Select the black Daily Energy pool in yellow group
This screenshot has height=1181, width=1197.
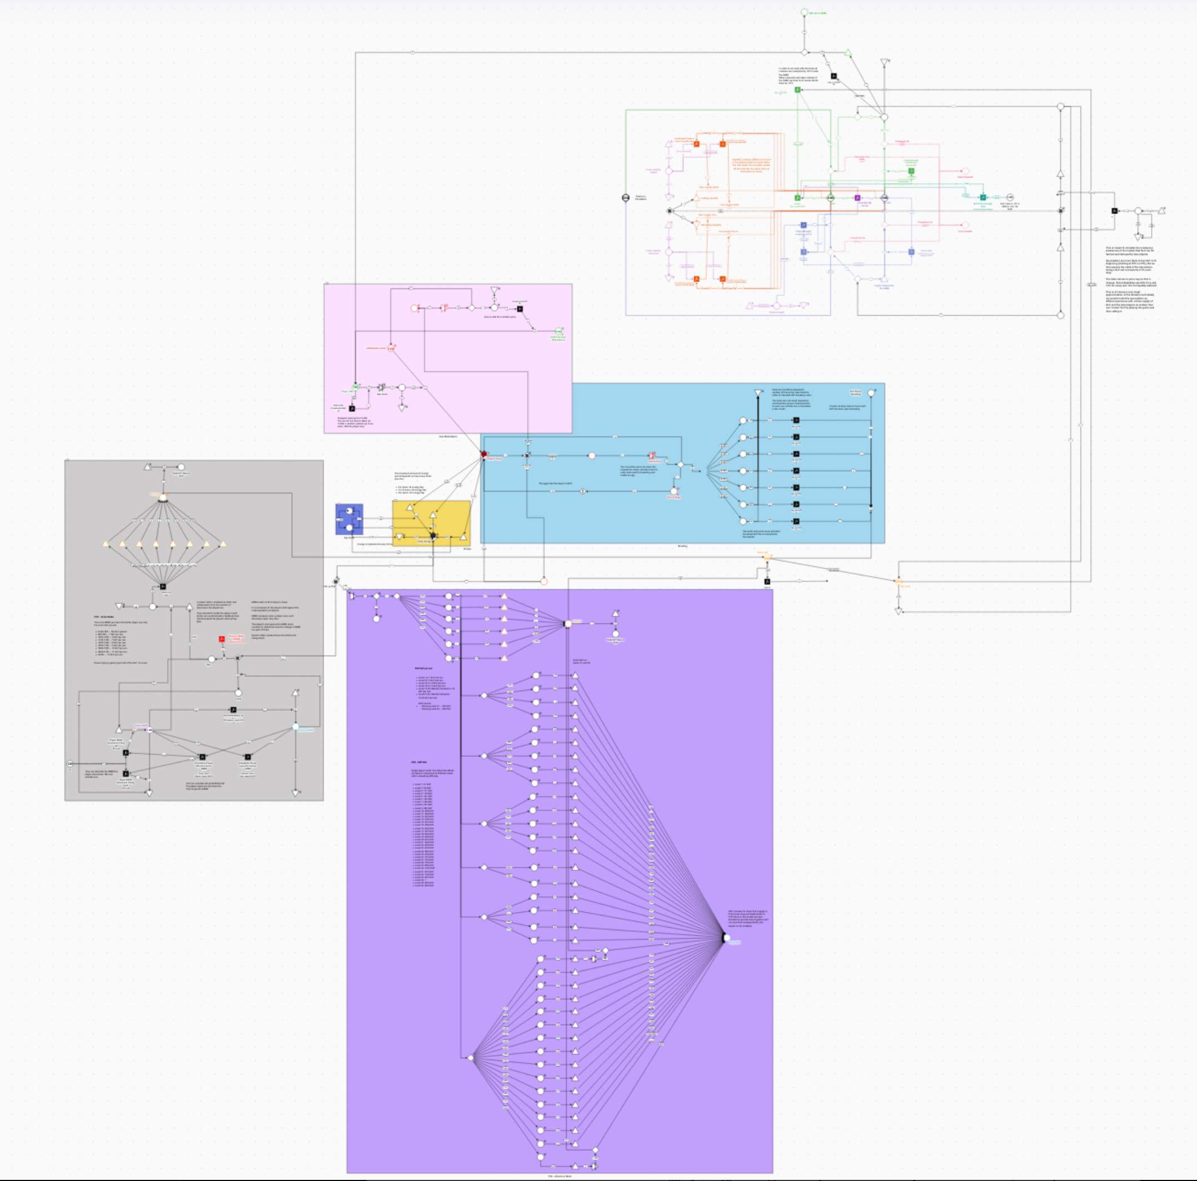[x=433, y=535]
